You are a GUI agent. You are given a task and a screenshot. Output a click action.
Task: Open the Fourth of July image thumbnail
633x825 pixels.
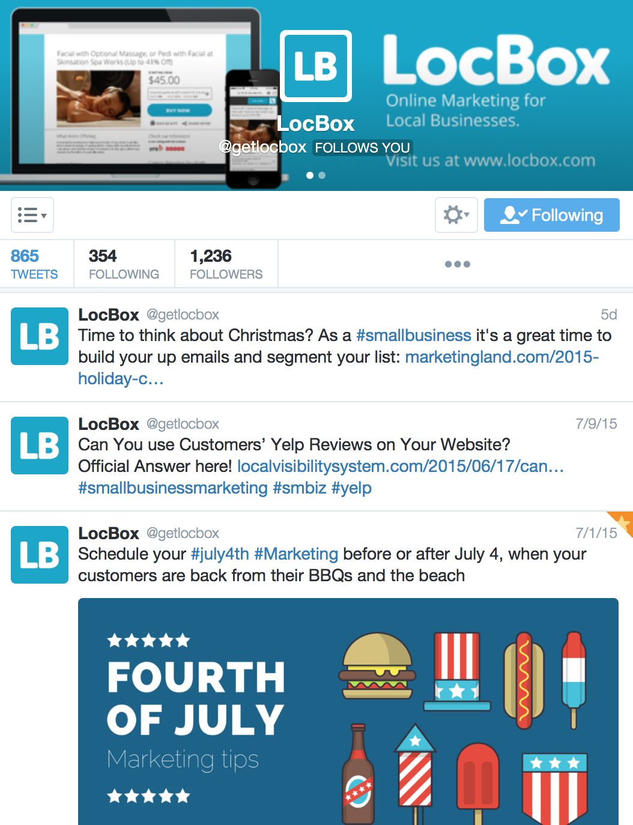348,712
